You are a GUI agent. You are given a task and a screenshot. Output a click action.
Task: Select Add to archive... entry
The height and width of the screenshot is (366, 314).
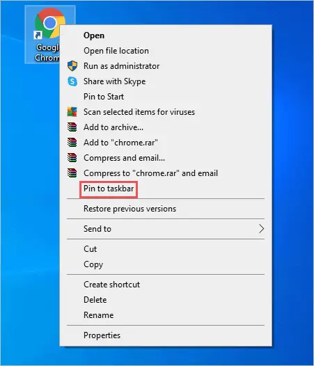pyautogui.click(x=166, y=127)
